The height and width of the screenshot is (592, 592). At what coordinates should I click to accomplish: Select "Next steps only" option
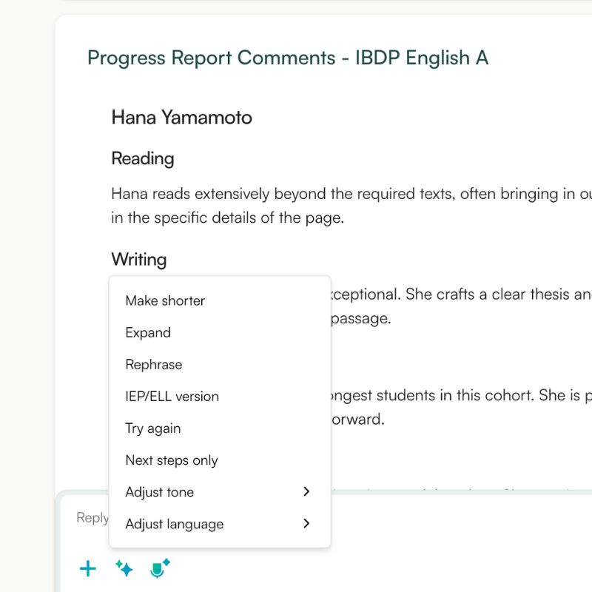(171, 460)
